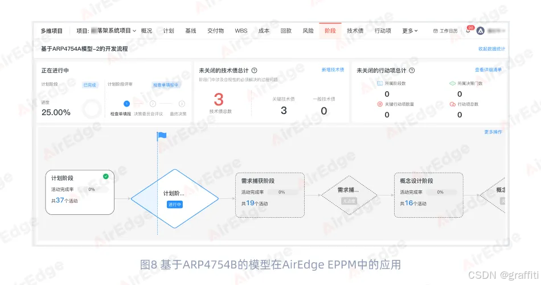The height and width of the screenshot is (285, 541).
Task: Switch to the 计划 tab
Action: pyautogui.click(x=169, y=31)
